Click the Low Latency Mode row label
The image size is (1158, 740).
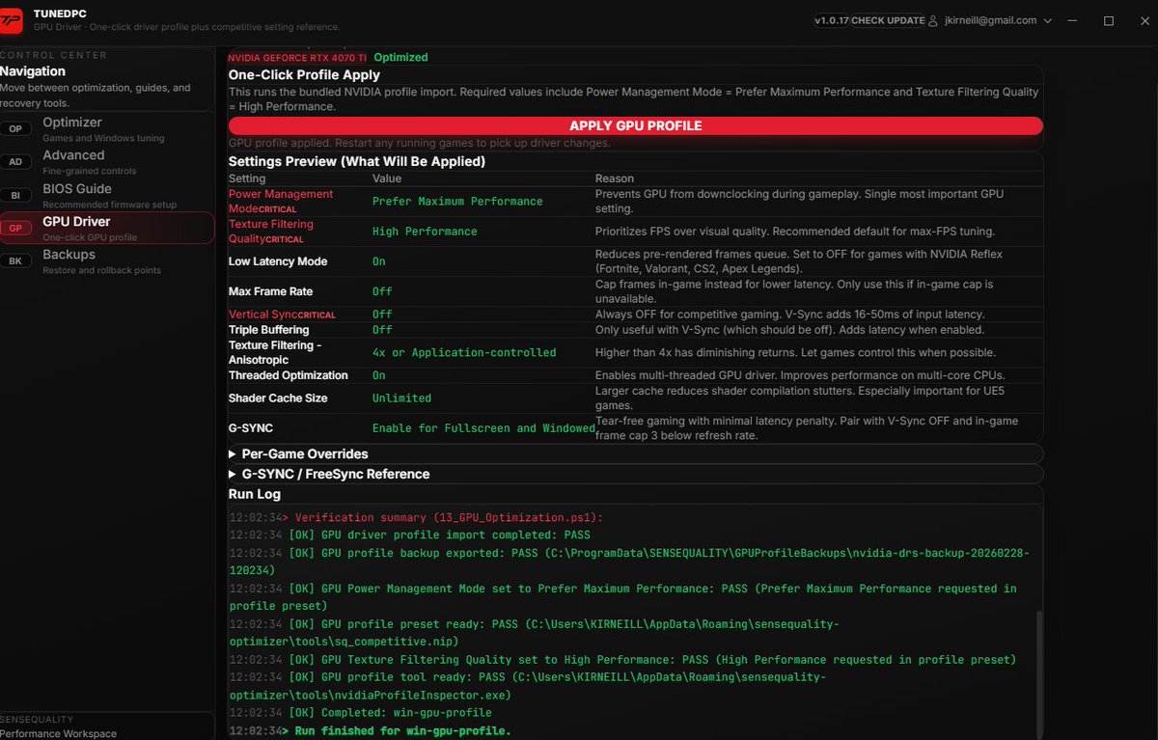click(x=278, y=261)
